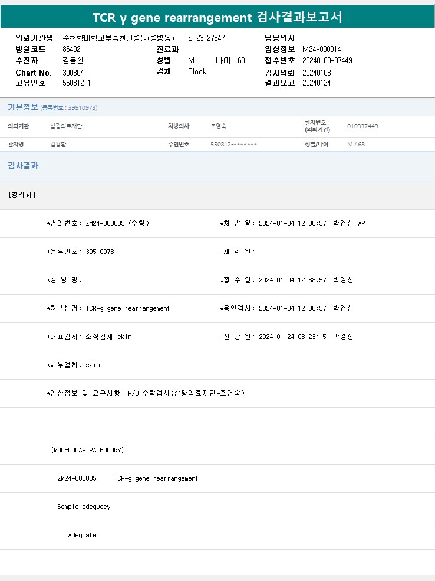Select the 기본정보 section header

point(22,107)
